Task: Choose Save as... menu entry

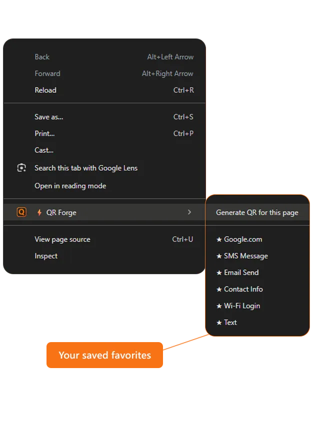Action: (104, 117)
